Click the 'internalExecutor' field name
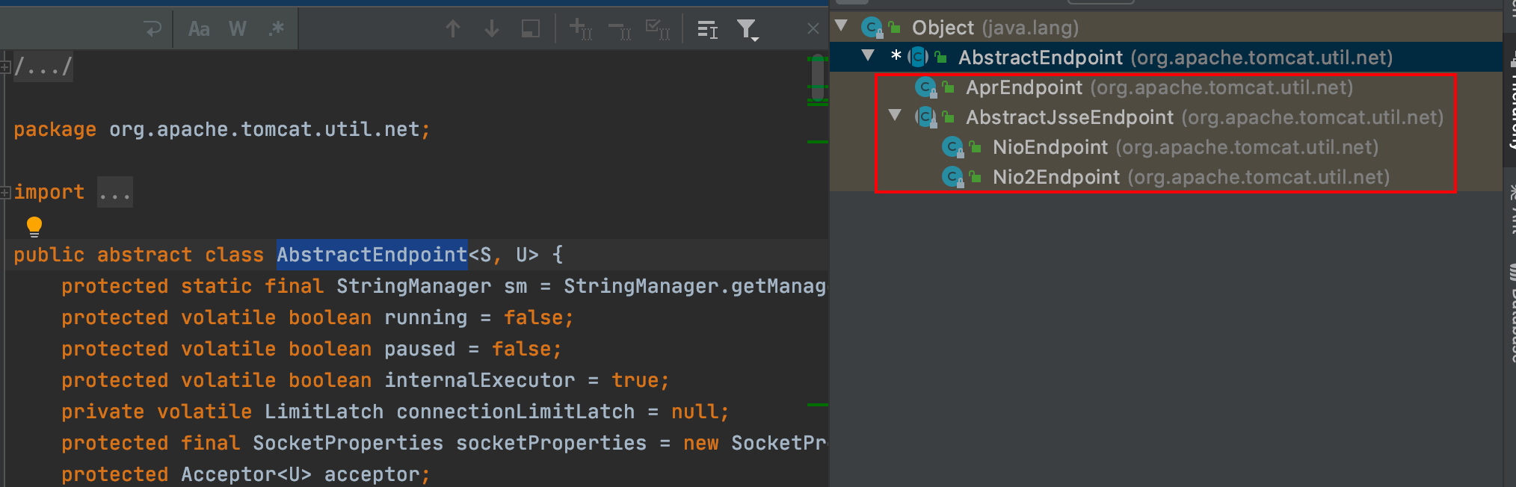The height and width of the screenshot is (487, 1516). tap(480, 381)
